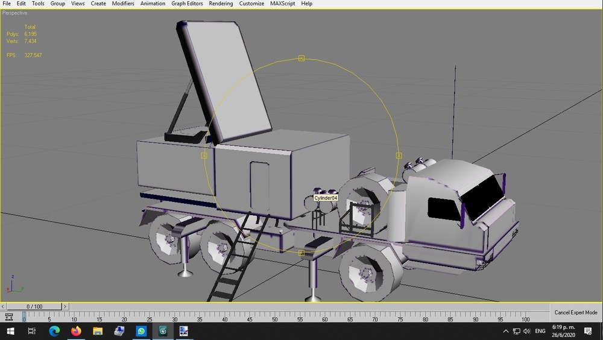Step time slider forward one frame
Screen dimensions: 603x340
click(65, 306)
